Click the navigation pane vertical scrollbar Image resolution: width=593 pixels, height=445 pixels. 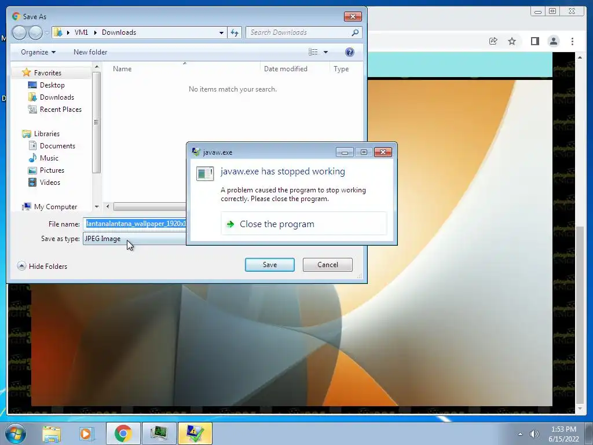coord(97,122)
